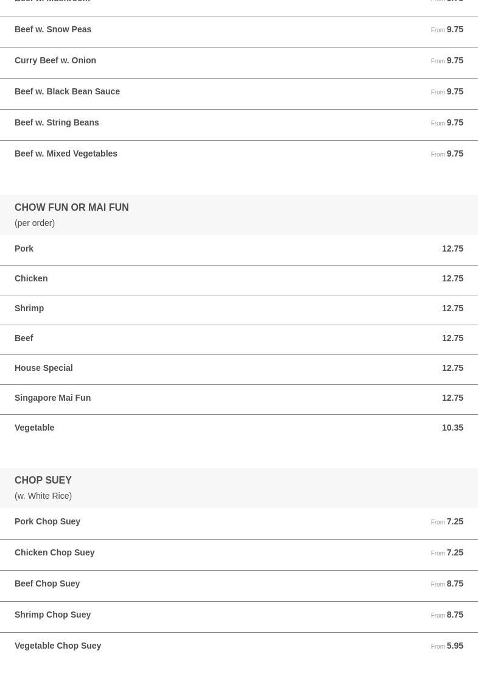
Task: Select Singapore Mai Fun
Action: (x=52, y=398)
